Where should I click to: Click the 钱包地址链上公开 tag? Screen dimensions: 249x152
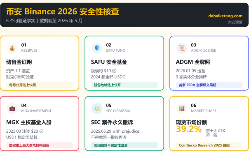124,85
